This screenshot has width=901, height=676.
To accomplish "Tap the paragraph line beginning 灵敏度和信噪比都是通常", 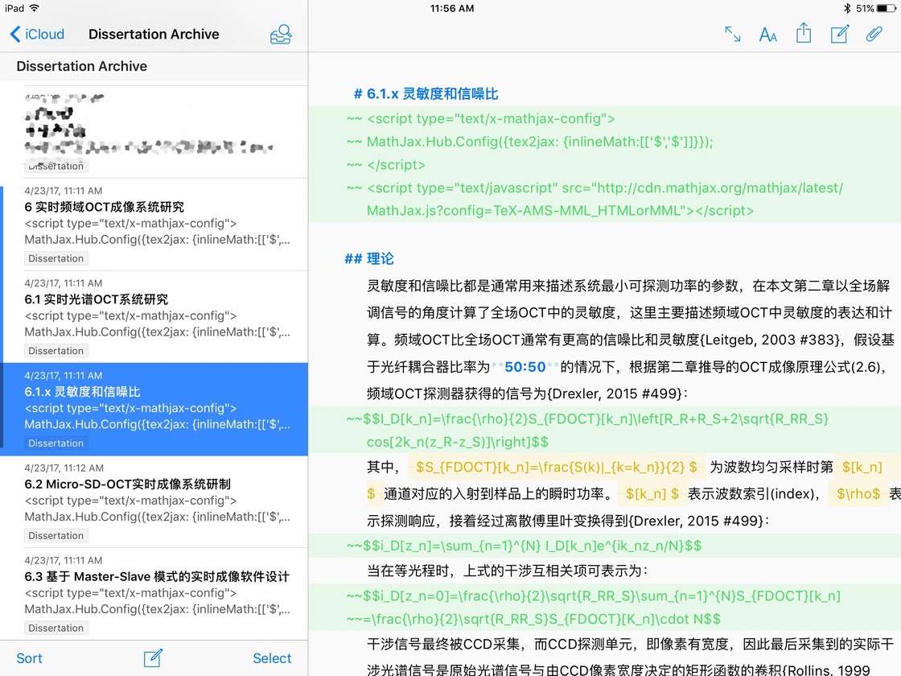I will point(628,286).
